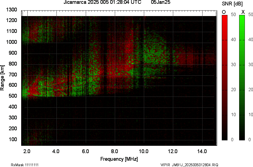The height and width of the screenshot is (167, 253).
Task: Expand the 05Jan25 date selector
Action: coord(160,3)
